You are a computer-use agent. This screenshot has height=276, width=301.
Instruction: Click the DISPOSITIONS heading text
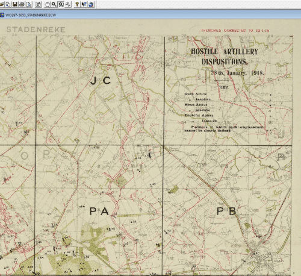click(225, 61)
